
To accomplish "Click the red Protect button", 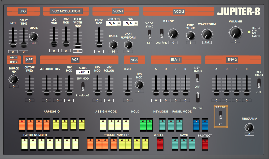I will [x=205, y=144].
